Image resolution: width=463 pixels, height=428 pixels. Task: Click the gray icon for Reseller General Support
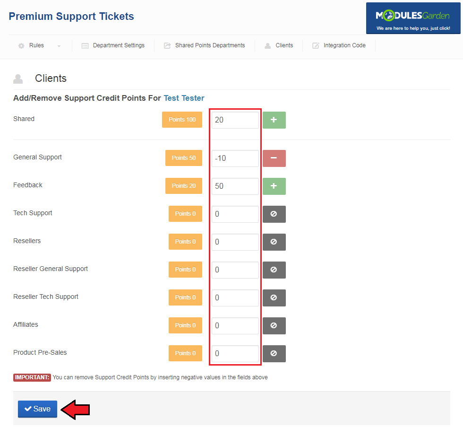coord(274,270)
